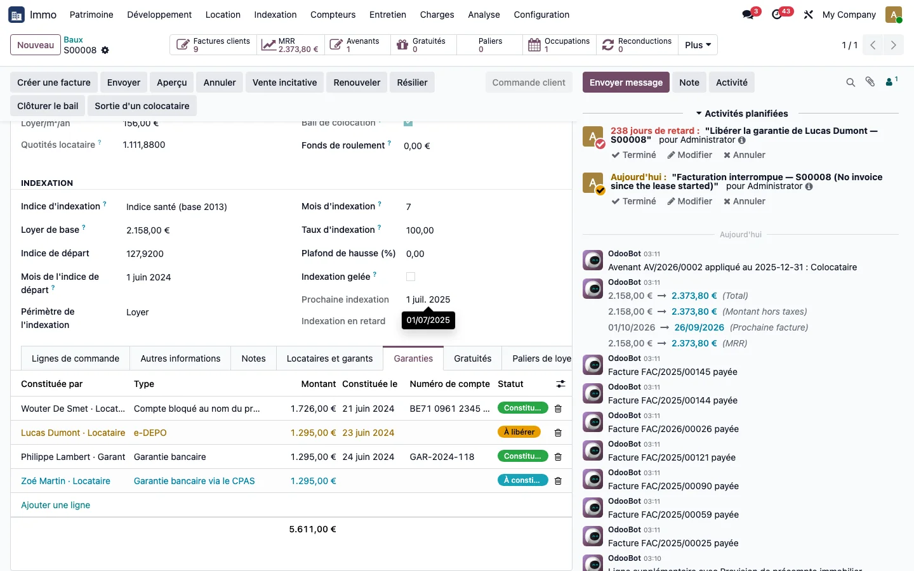Go to the next record arrow
The image size is (914, 571).
point(894,45)
